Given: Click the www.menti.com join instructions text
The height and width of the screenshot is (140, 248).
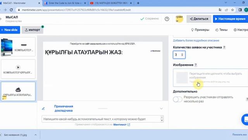Looking at the screenshot, I should [x=103, y=44].
